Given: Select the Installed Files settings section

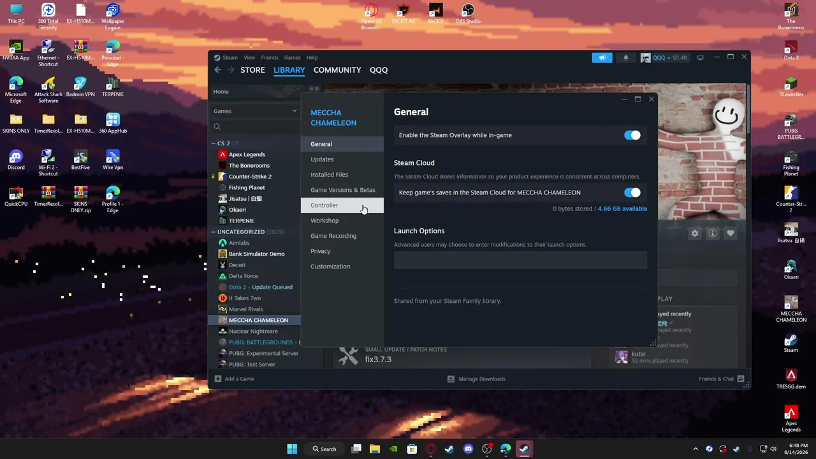Looking at the screenshot, I should 342,175.
